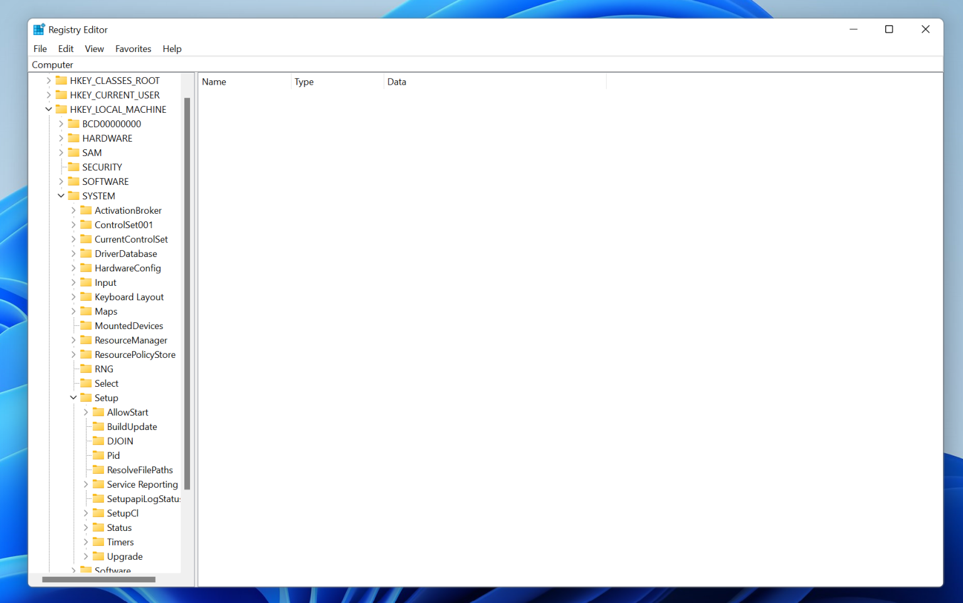
Task: Click the Registry Editor title bar icon
Action: pos(38,29)
